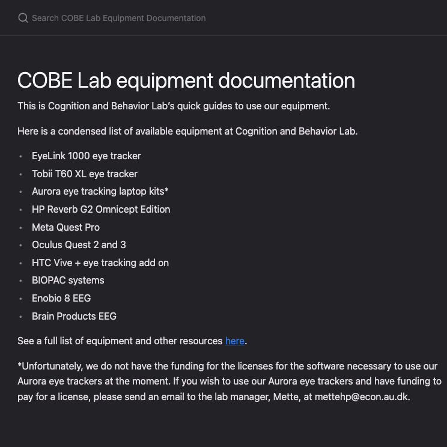Open the 'here' full equipment list link
This screenshot has width=447, height=447.
point(235,341)
